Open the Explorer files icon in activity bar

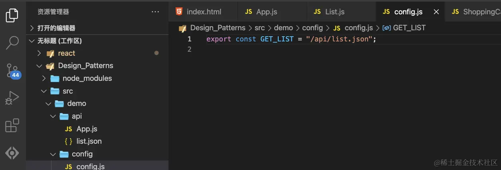click(x=12, y=15)
